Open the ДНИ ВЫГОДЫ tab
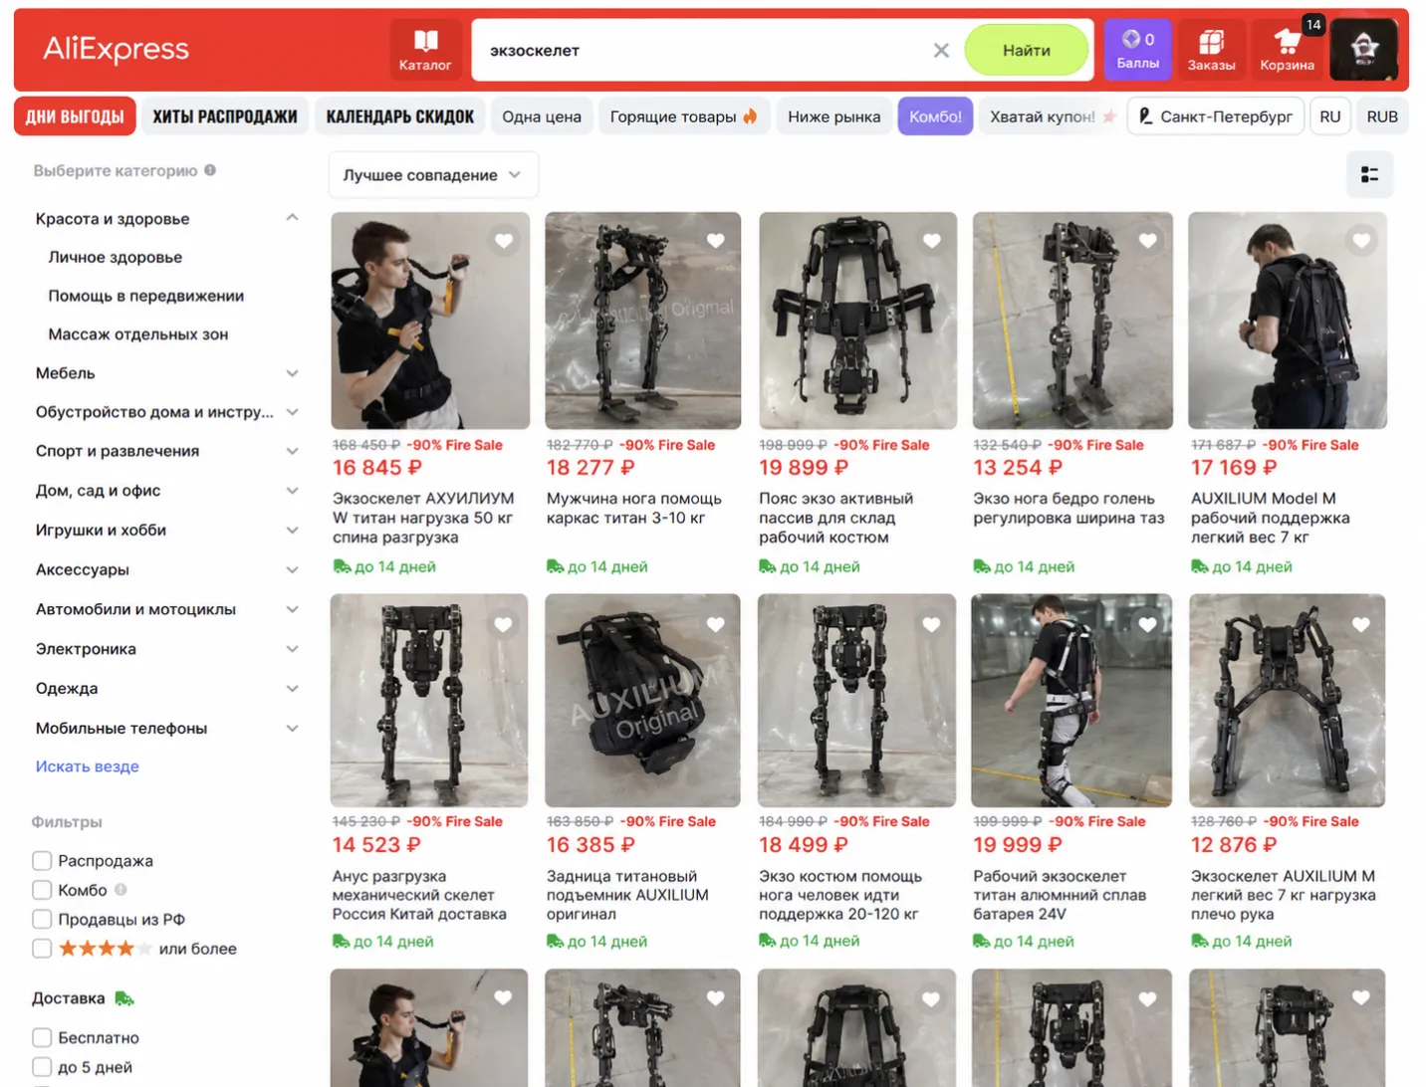Image resolution: width=1426 pixels, height=1087 pixels. point(75,116)
